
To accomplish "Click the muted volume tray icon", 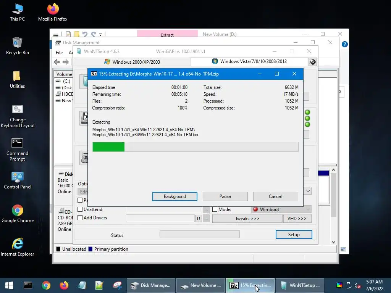I will click(357, 285).
